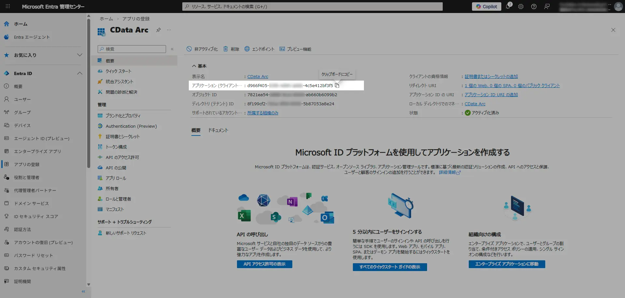The image size is (625, 298).
Task: Collapse the left navigation with the bottom chevron
Action: pyautogui.click(x=83, y=292)
